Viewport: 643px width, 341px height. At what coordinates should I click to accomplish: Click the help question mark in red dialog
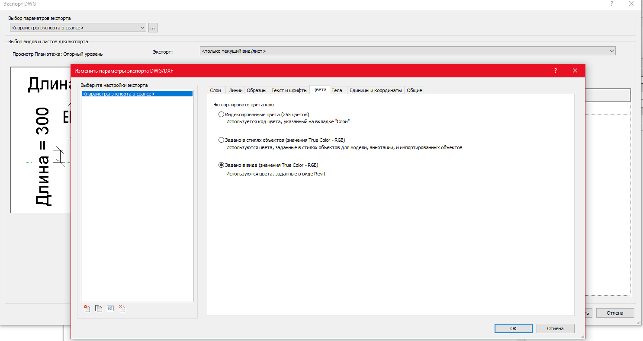click(x=556, y=70)
